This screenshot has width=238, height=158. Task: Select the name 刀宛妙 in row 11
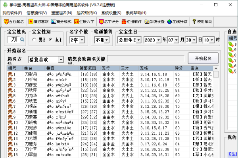31,128
